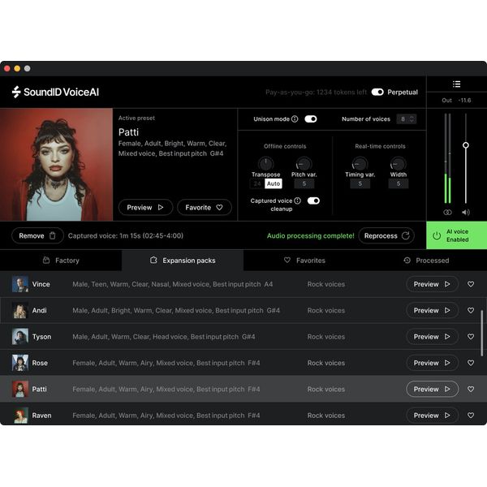The width and height of the screenshot is (487, 487).
Task: Favorite Raven with the heart icon
Action: pos(471,416)
